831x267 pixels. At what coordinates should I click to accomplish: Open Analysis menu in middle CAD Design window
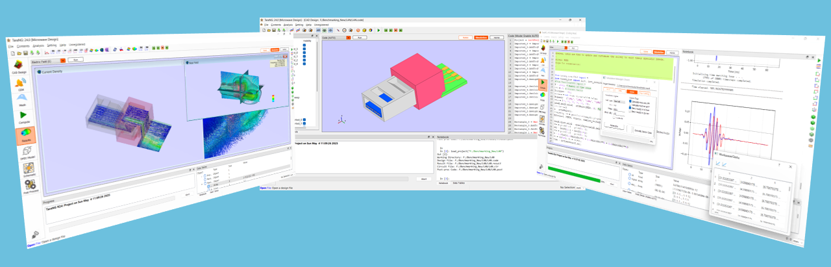click(288, 25)
